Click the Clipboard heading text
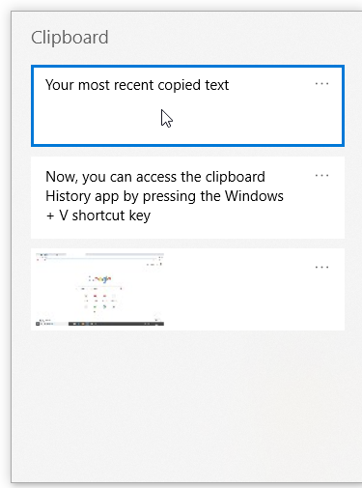Viewport: 362px width, 488px height. point(70,38)
